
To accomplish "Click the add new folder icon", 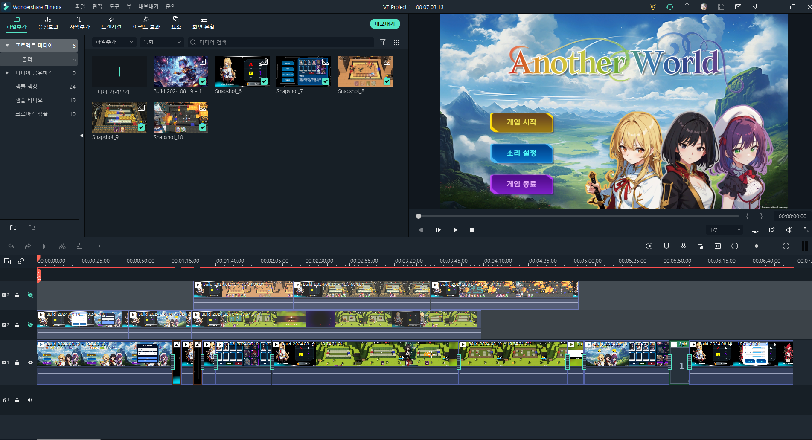I will coord(13,228).
